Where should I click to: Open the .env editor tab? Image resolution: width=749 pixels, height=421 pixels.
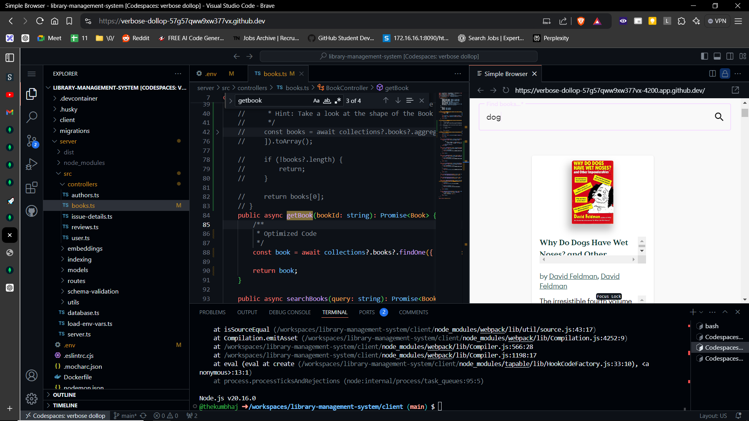coord(211,74)
